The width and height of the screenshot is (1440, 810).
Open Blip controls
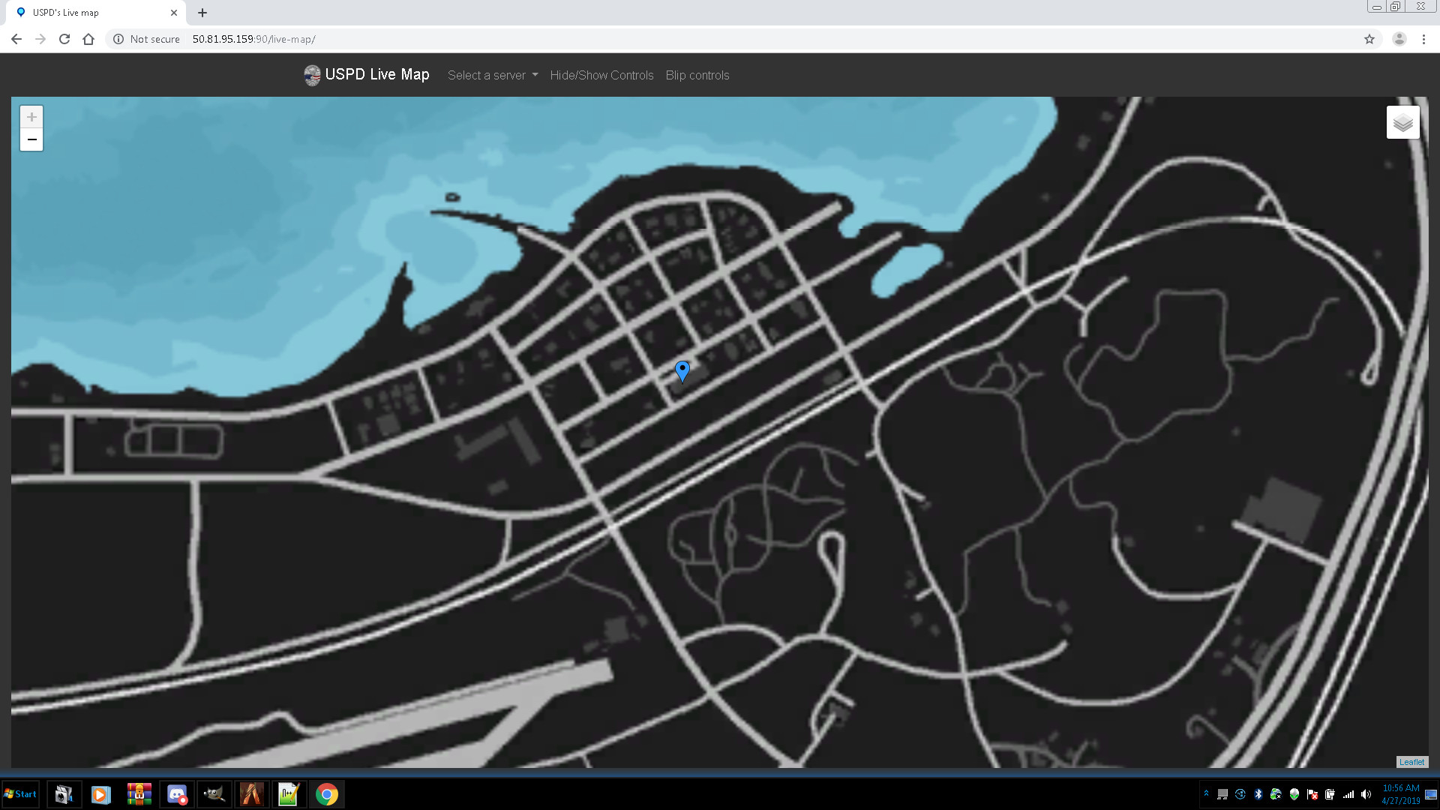tap(697, 75)
